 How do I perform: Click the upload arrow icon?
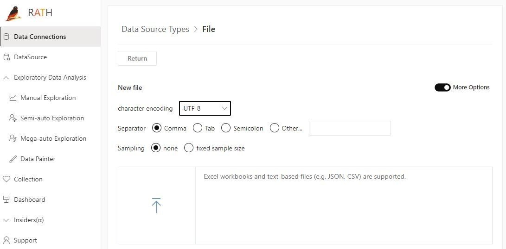point(156,205)
